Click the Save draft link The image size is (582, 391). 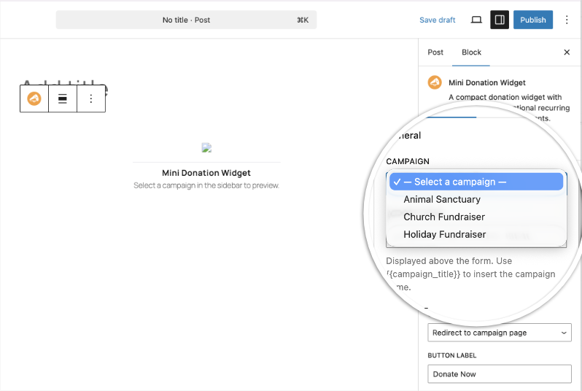(438, 20)
